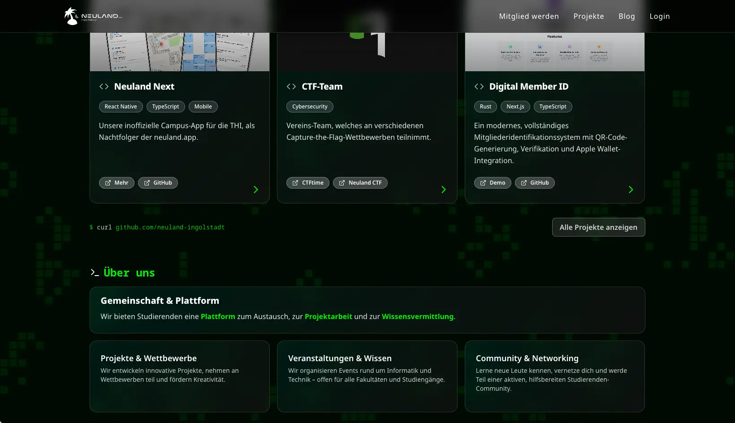Click the Wissensvermittlung highlighted word
The image size is (735, 423).
coord(418,316)
